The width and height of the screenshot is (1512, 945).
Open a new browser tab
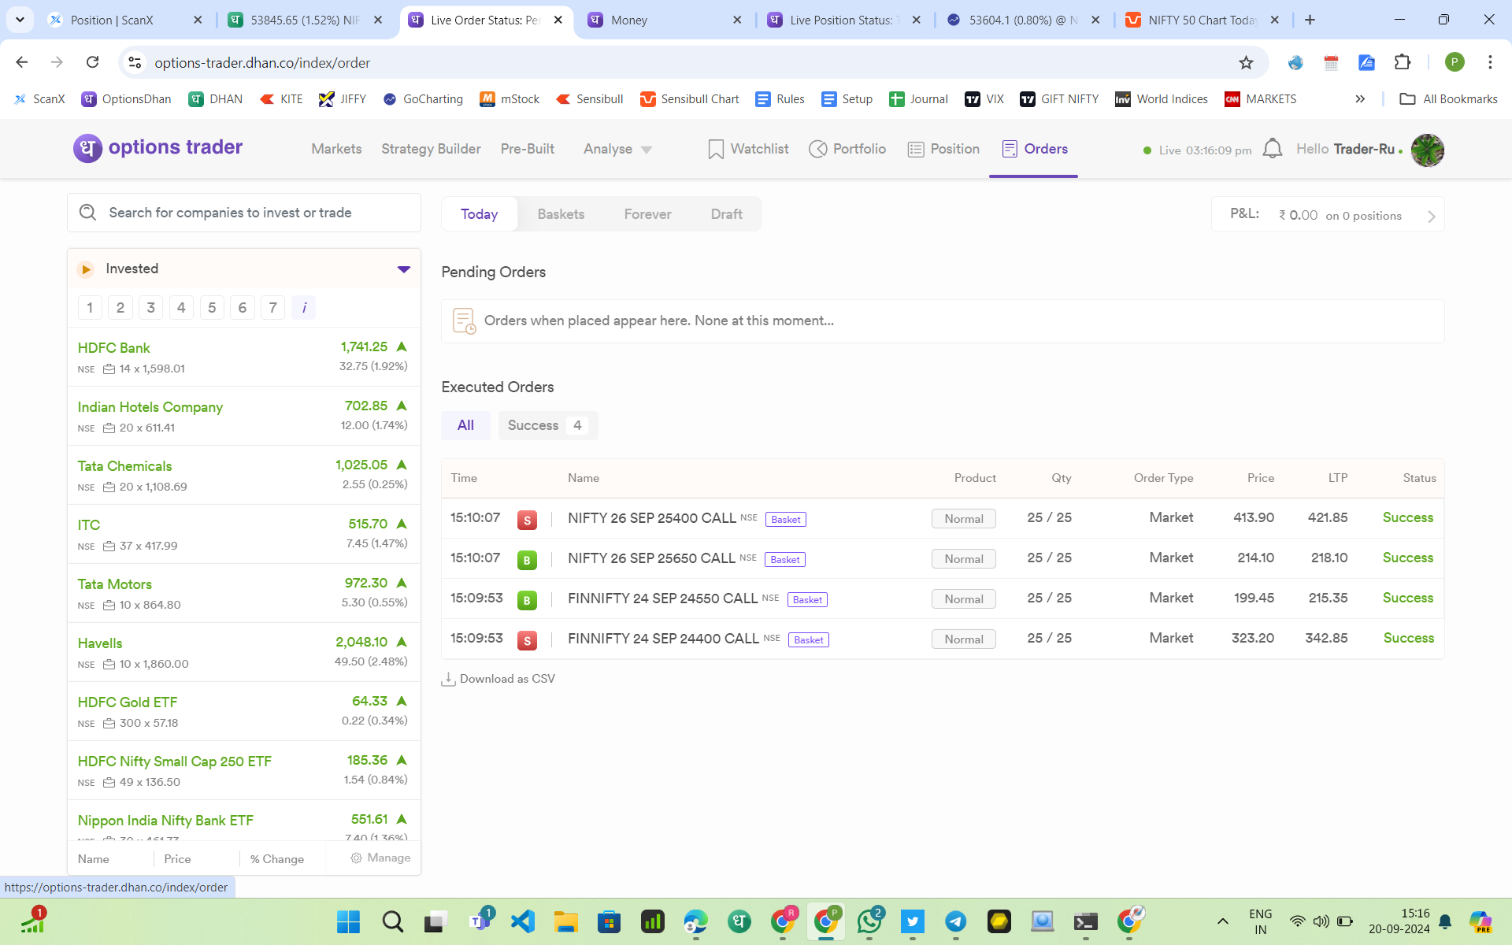(x=1310, y=20)
